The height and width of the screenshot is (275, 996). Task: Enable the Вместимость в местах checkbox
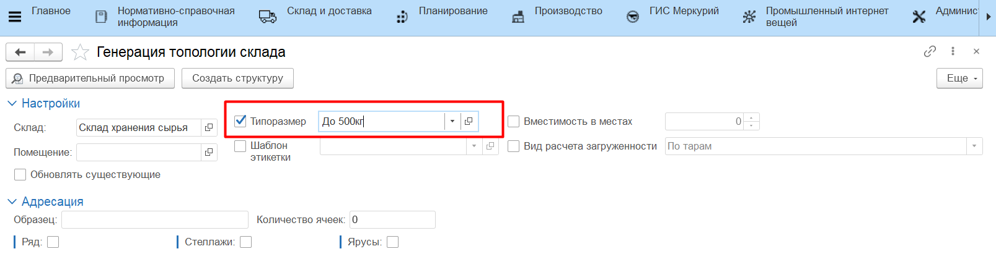[x=513, y=122]
